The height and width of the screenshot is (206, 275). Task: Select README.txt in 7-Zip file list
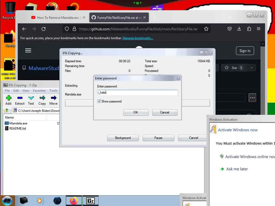pos(17,128)
